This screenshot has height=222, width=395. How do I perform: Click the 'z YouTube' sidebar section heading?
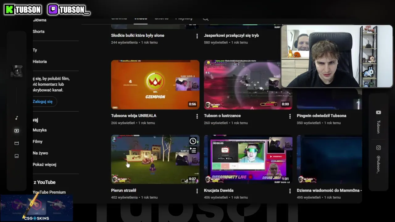(x=45, y=182)
